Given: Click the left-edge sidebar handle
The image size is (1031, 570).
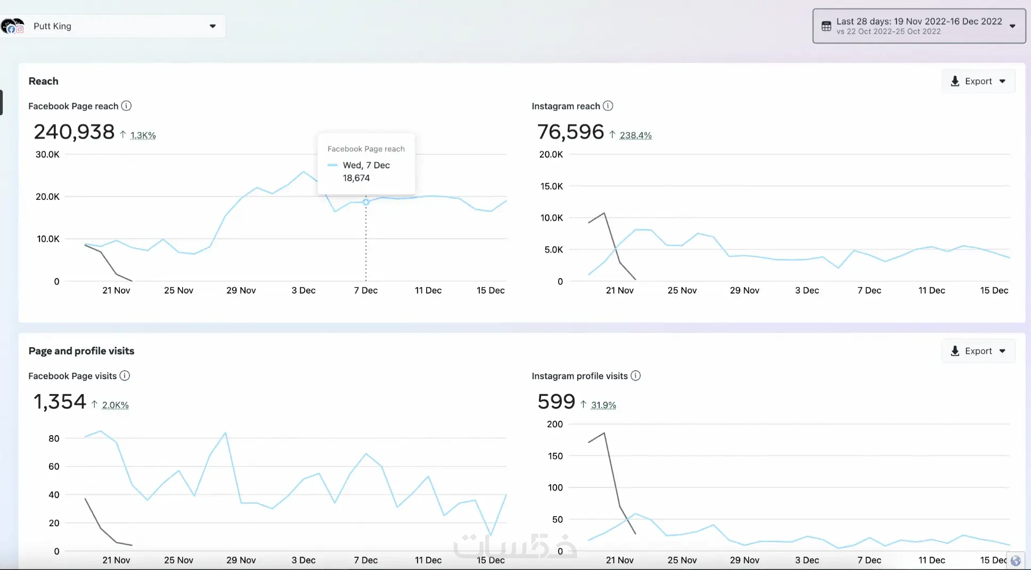Looking at the screenshot, I should tap(2, 102).
